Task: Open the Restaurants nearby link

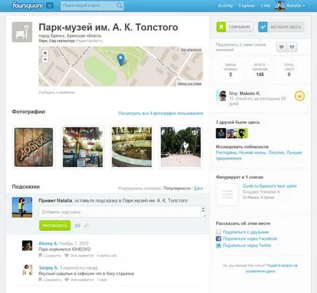Action: pyautogui.click(x=226, y=152)
